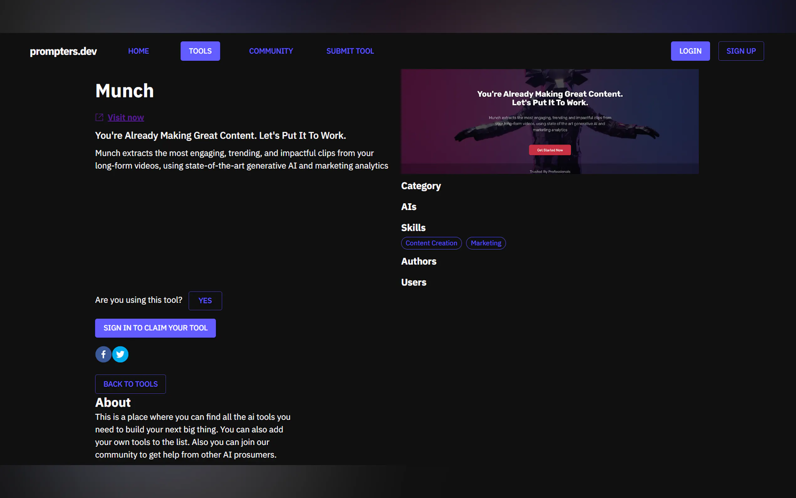Click the Users heading
The width and height of the screenshot is (796, 498).
click(414, 282)
